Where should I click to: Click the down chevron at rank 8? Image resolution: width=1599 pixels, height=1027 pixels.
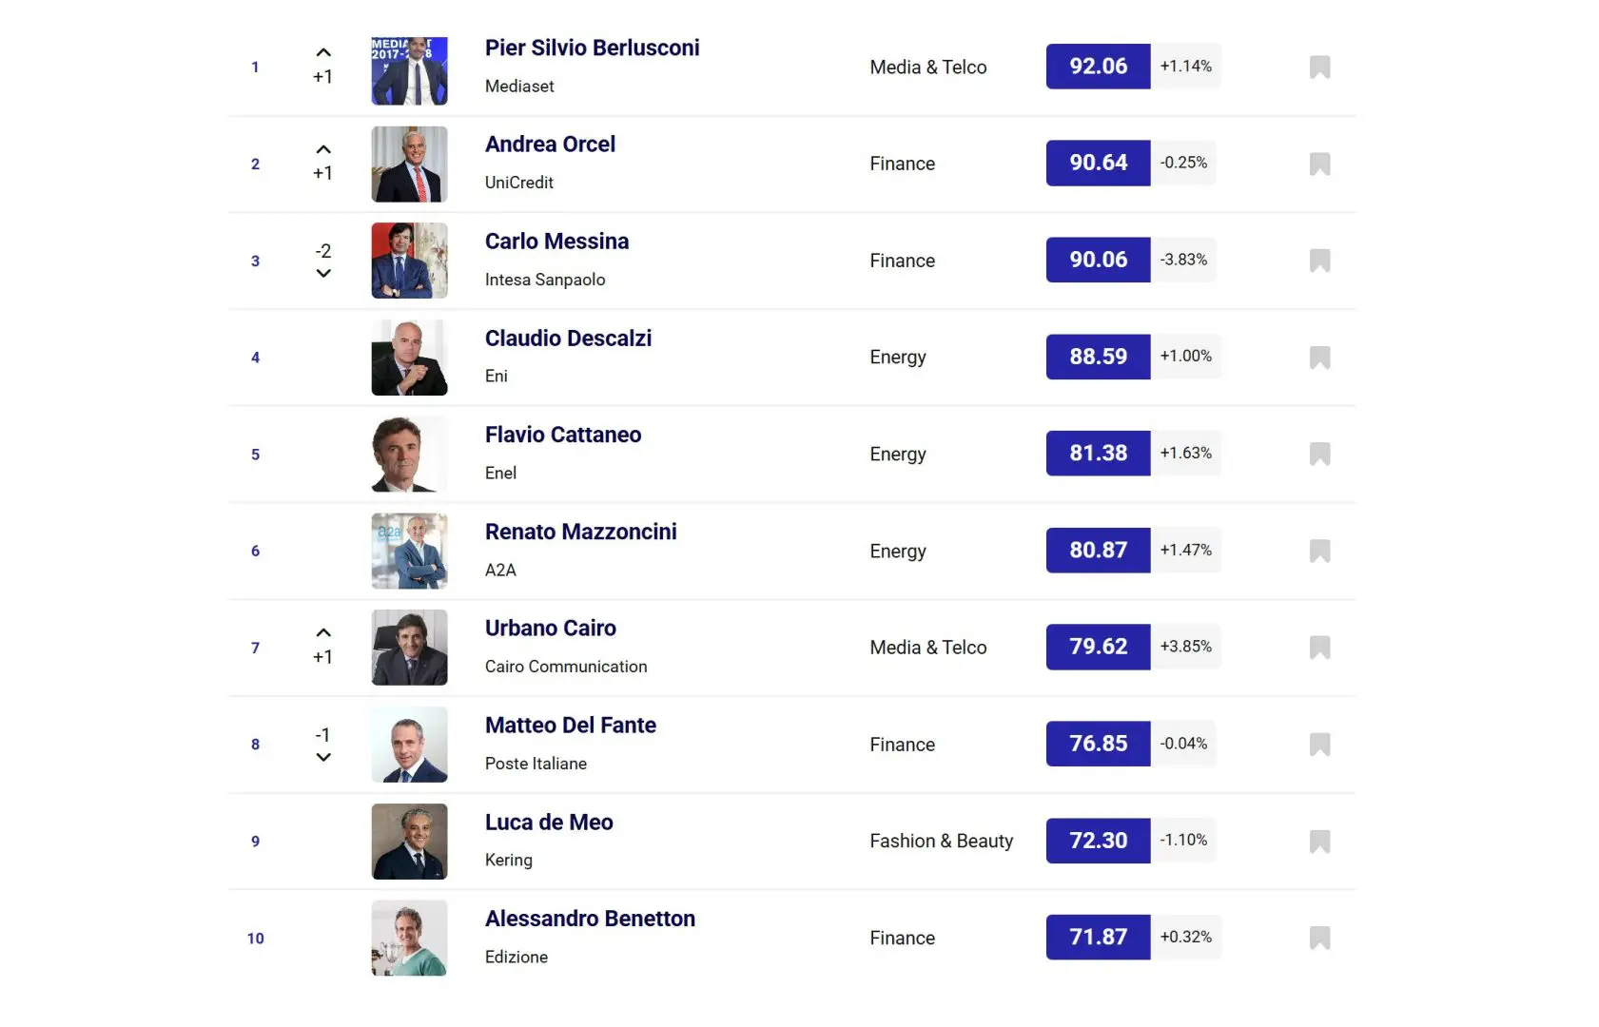tap(323, 758)
